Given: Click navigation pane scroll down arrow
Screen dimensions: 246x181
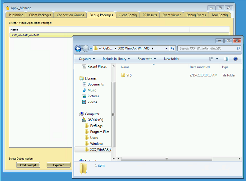Looking at the screenshot, I should click(x=114, y=159).
